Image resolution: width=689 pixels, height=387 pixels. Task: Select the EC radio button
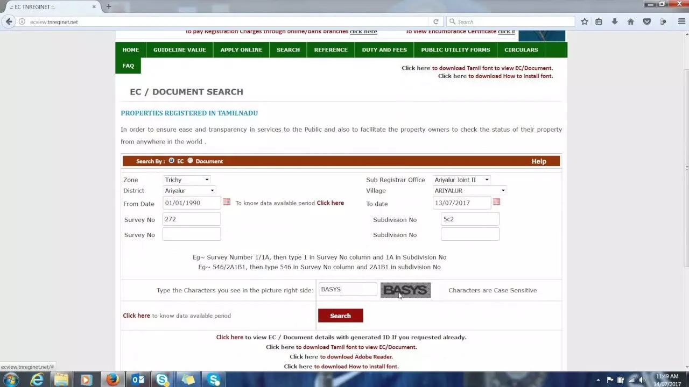pyautogui.click(x=171, y=161)
